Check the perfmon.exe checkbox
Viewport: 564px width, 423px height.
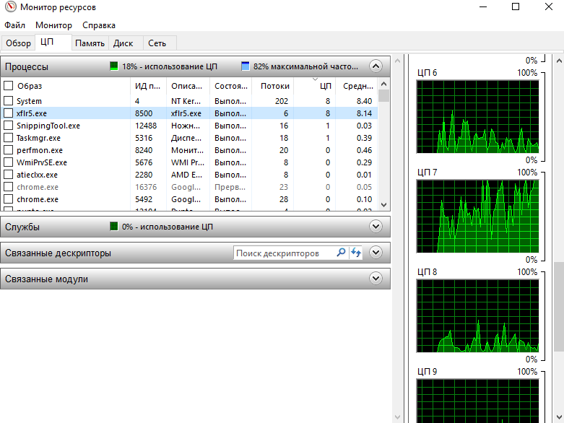[8, 150]
